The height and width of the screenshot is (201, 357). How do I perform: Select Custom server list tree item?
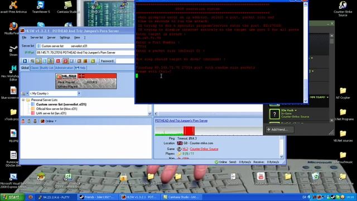[x=61, y=104]
